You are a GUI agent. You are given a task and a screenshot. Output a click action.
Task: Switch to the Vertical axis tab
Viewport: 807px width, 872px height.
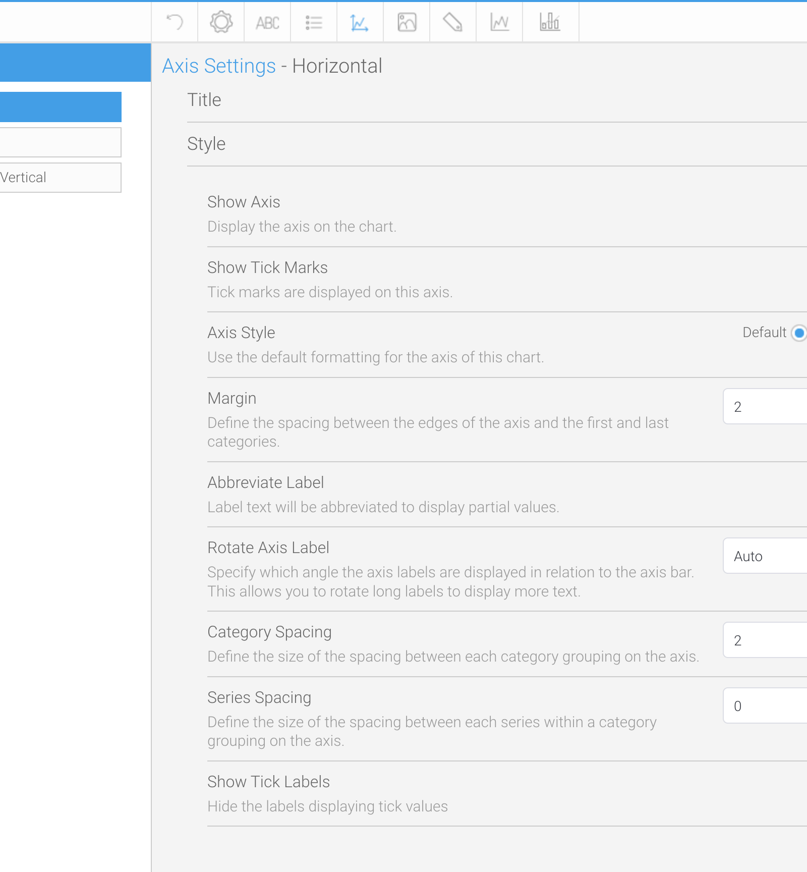tap(61, 177)
